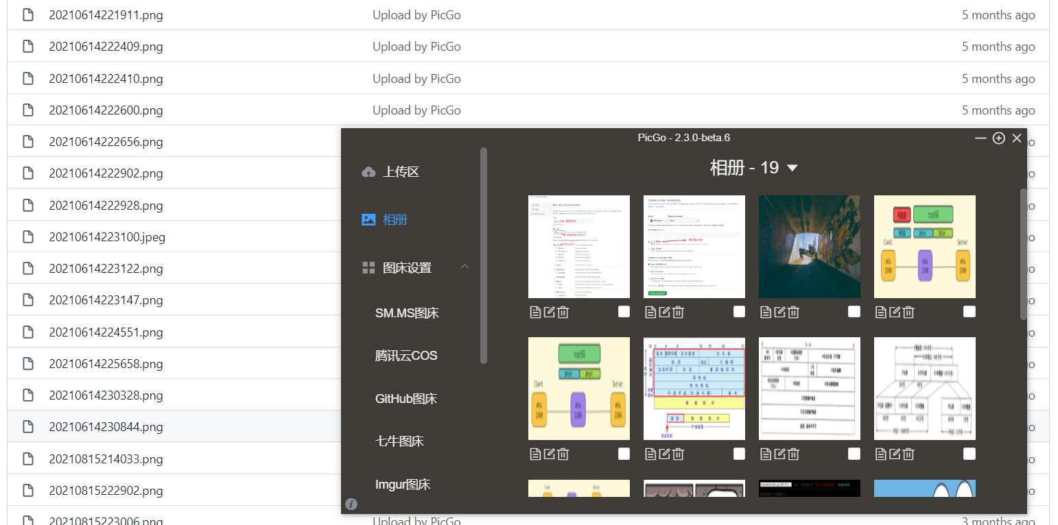Edit the blue IP header diagram entry

point(664,454)
